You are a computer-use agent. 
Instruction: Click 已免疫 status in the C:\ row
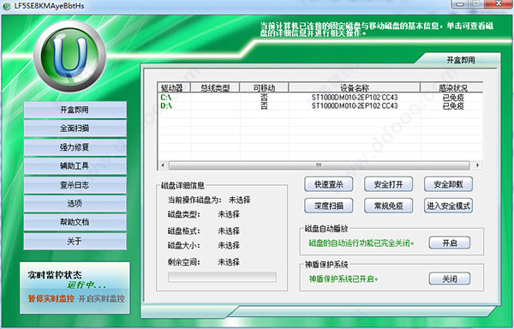pyautogui.click(x=453, y=98)
